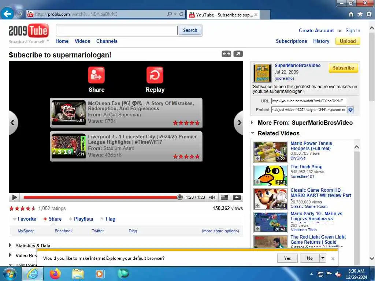Click the Search button

[x=190, y=30]
